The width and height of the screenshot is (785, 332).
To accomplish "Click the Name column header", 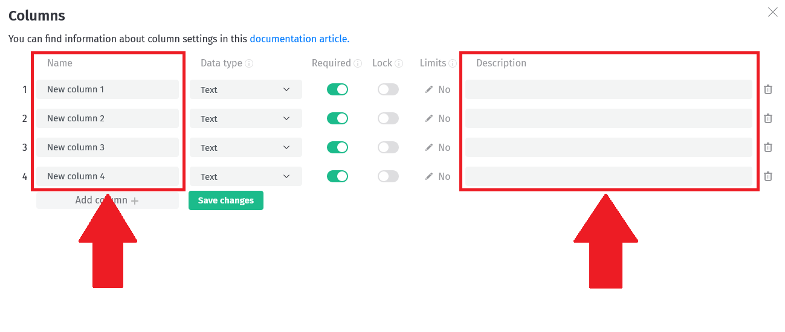I will tap(60, 63).
